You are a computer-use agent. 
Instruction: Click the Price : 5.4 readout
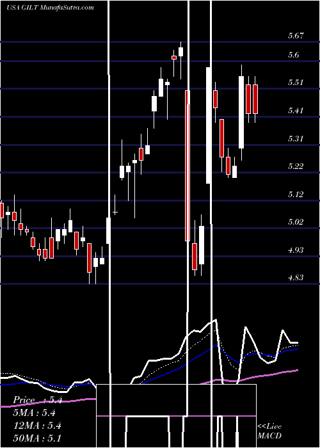pyautogui.click(x=37, y=400)
